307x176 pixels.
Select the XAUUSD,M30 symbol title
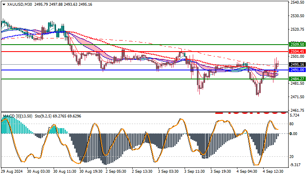point(19,5)
